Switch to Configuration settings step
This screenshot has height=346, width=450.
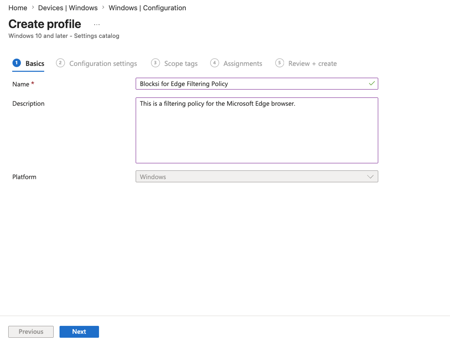pos(103,64)
